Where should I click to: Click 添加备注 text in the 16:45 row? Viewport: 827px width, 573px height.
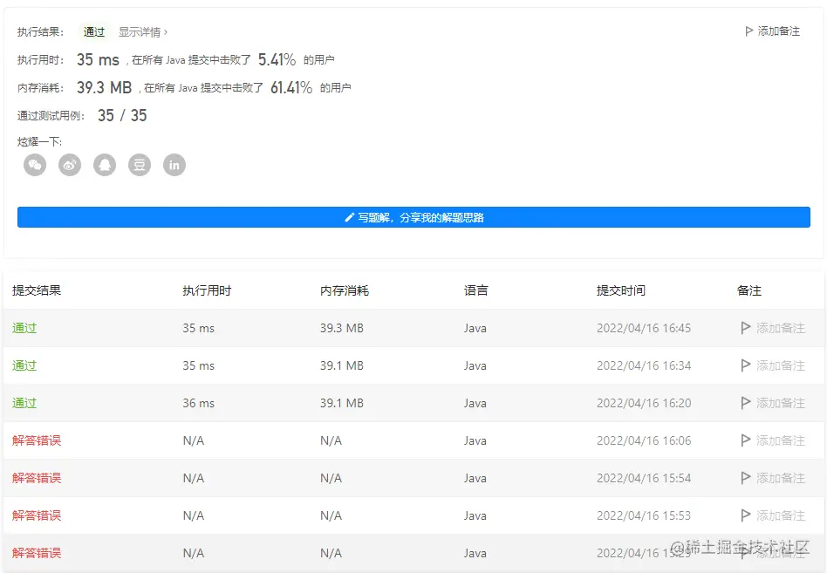781,328
